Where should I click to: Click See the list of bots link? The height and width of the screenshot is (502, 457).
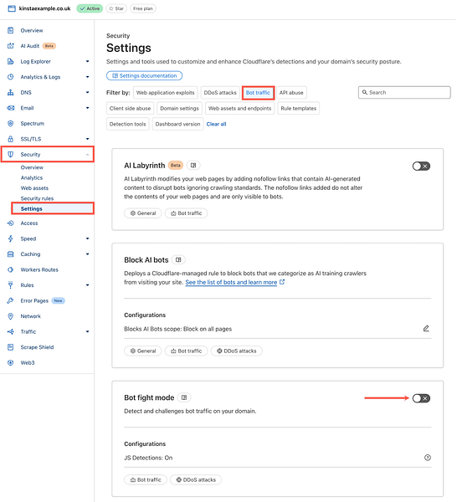pos(231,282)
